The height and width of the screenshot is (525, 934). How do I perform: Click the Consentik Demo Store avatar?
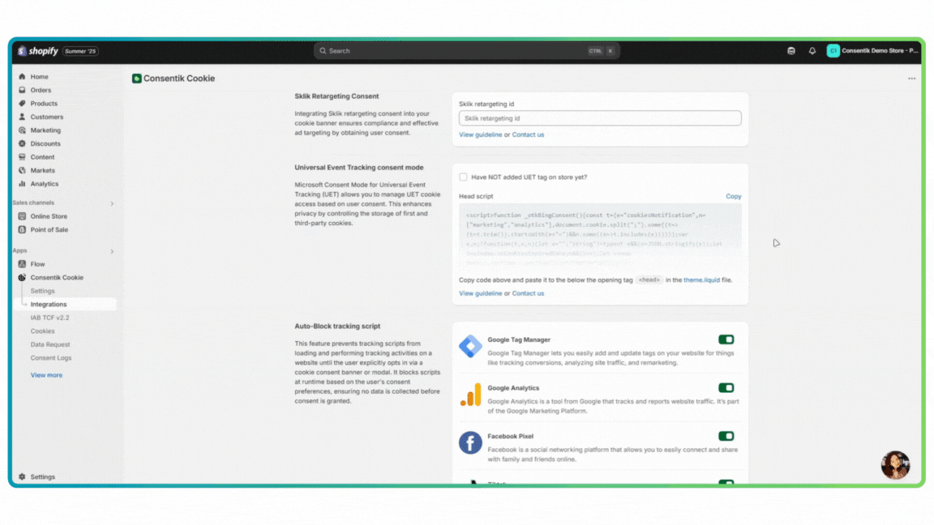(x=833, y=51)
